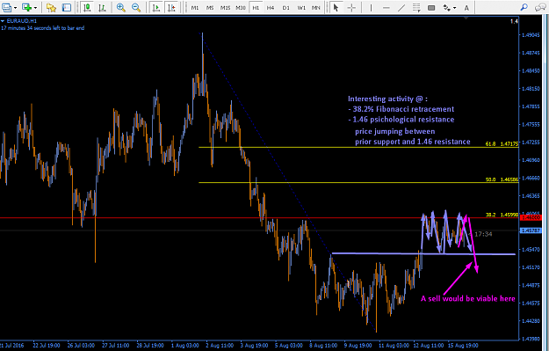
Task: Select the rectangle shape tool
Action: click(x=431, y=7)
